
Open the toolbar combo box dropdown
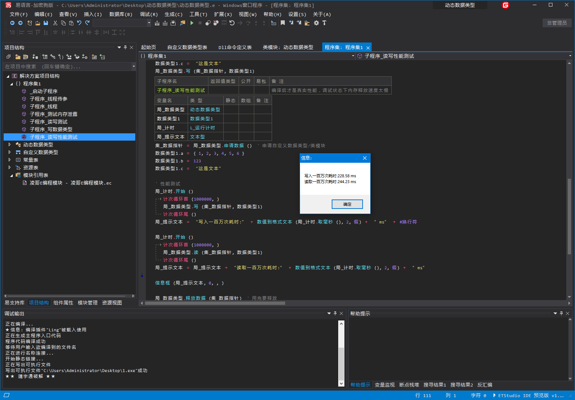click(x=149, y=23)
